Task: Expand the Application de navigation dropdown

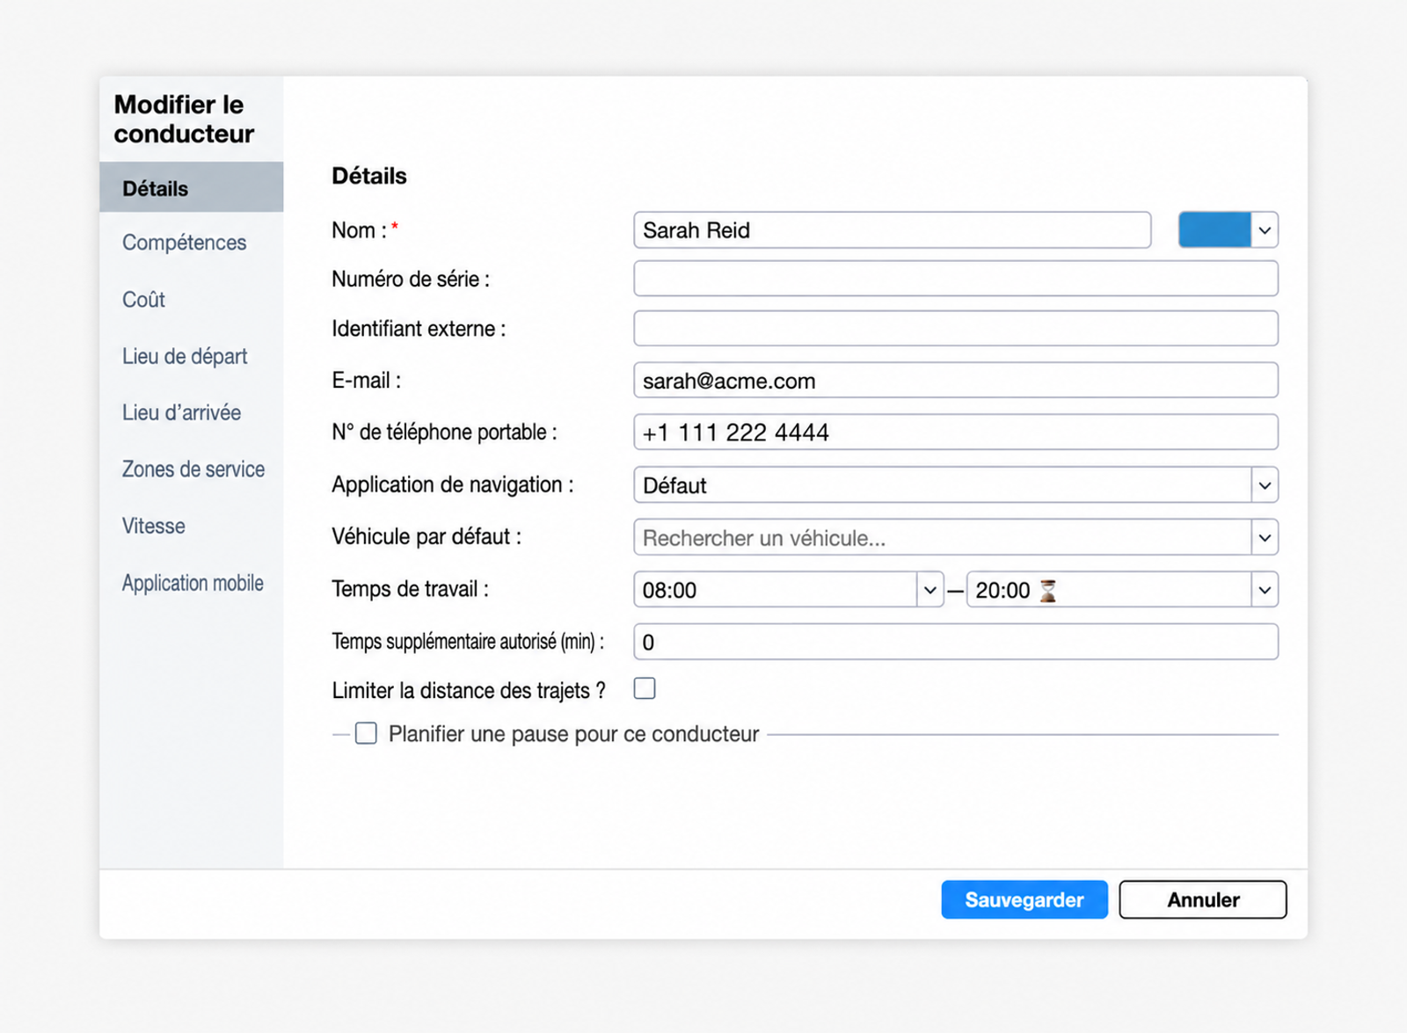Action: coord(1264,485)
